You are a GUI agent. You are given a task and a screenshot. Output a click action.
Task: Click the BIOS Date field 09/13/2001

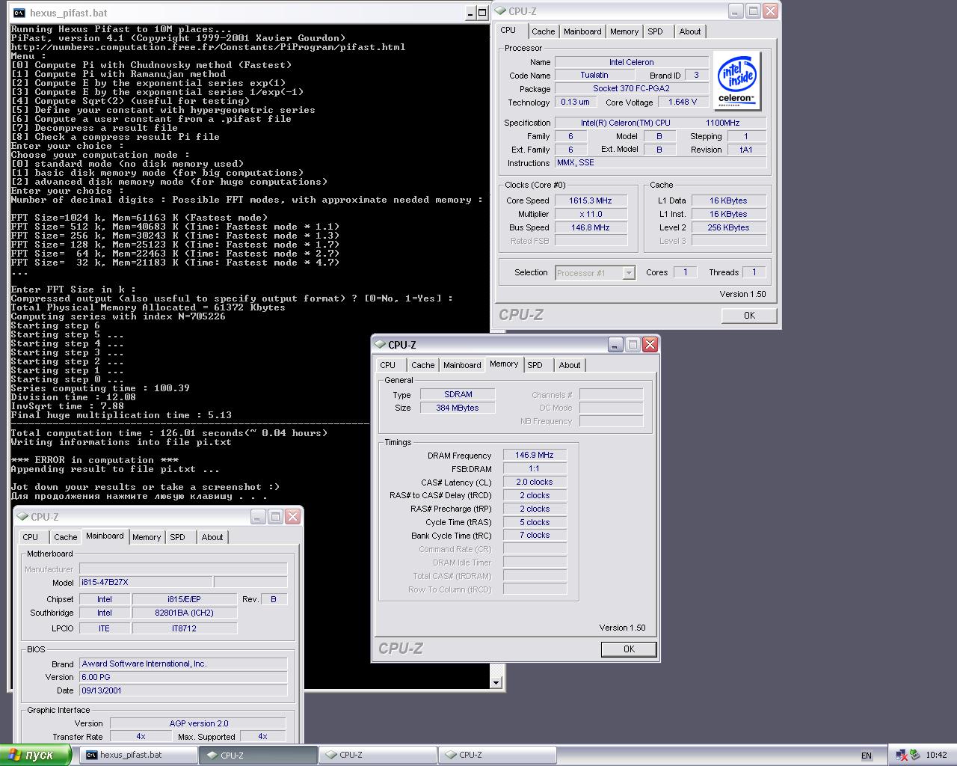[x=183, y=690]
